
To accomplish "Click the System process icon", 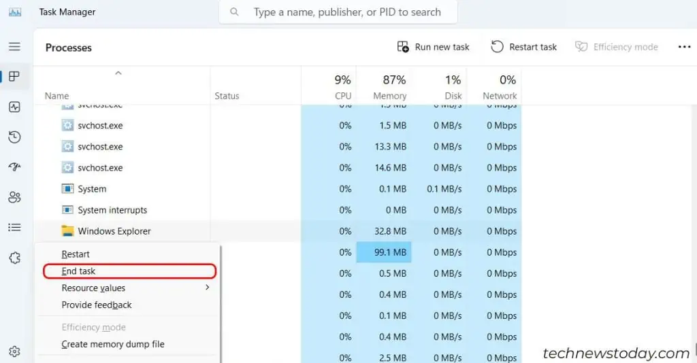I will coord(67,188).
